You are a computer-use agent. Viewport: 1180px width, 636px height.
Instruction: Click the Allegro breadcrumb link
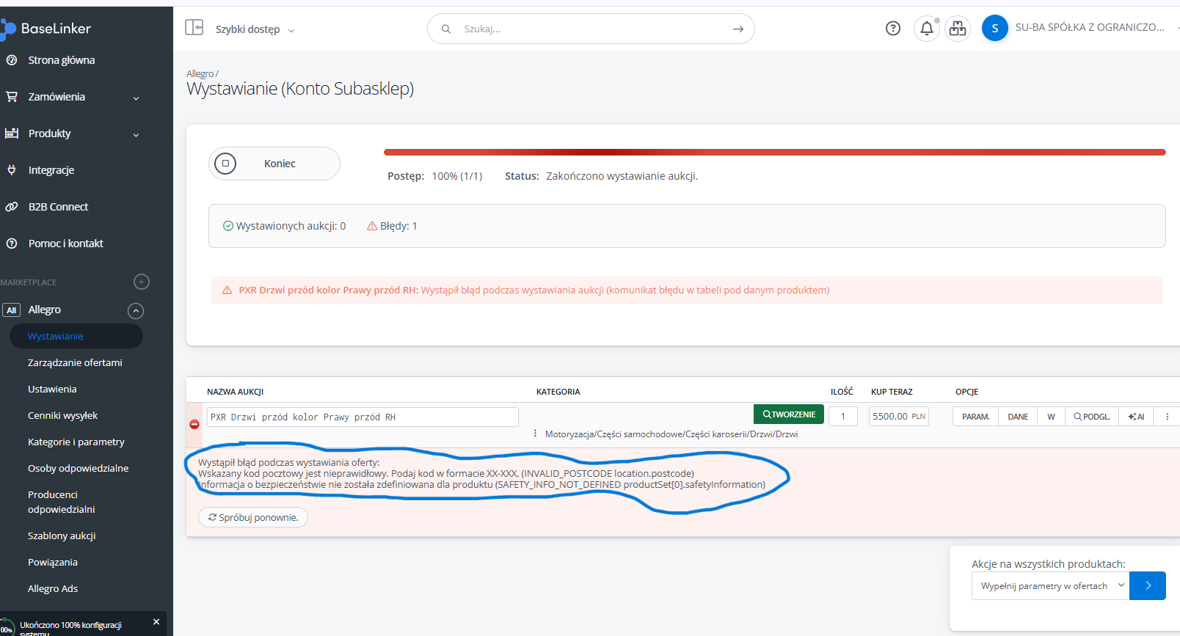[200, 74]
